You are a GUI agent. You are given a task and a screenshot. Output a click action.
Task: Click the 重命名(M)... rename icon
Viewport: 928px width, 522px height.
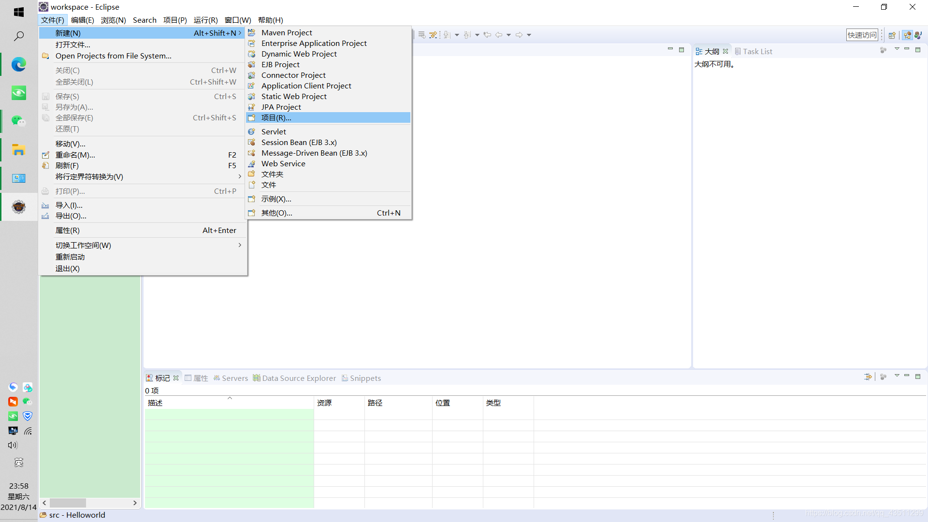[45, 155]
